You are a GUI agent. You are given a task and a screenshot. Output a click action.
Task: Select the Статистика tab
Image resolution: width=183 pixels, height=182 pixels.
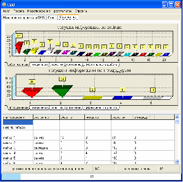68,17
